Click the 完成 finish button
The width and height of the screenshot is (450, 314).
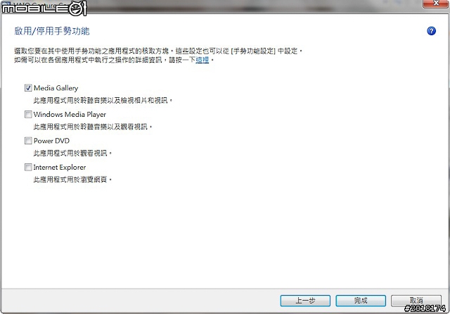pyautogui.click(x=361, y=301)
